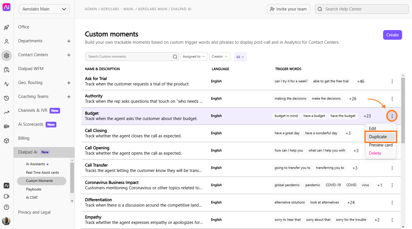Select Dialpad Ai in the admin menu
The height and width of the screenshot is (229, 412).
pos(44,152)
